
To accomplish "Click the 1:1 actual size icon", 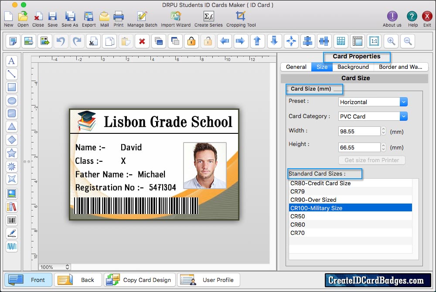I will (374, 41).
